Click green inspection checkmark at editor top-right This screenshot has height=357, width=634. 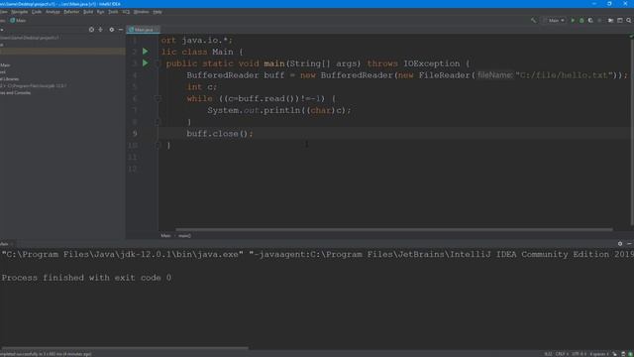pos(631,36)
